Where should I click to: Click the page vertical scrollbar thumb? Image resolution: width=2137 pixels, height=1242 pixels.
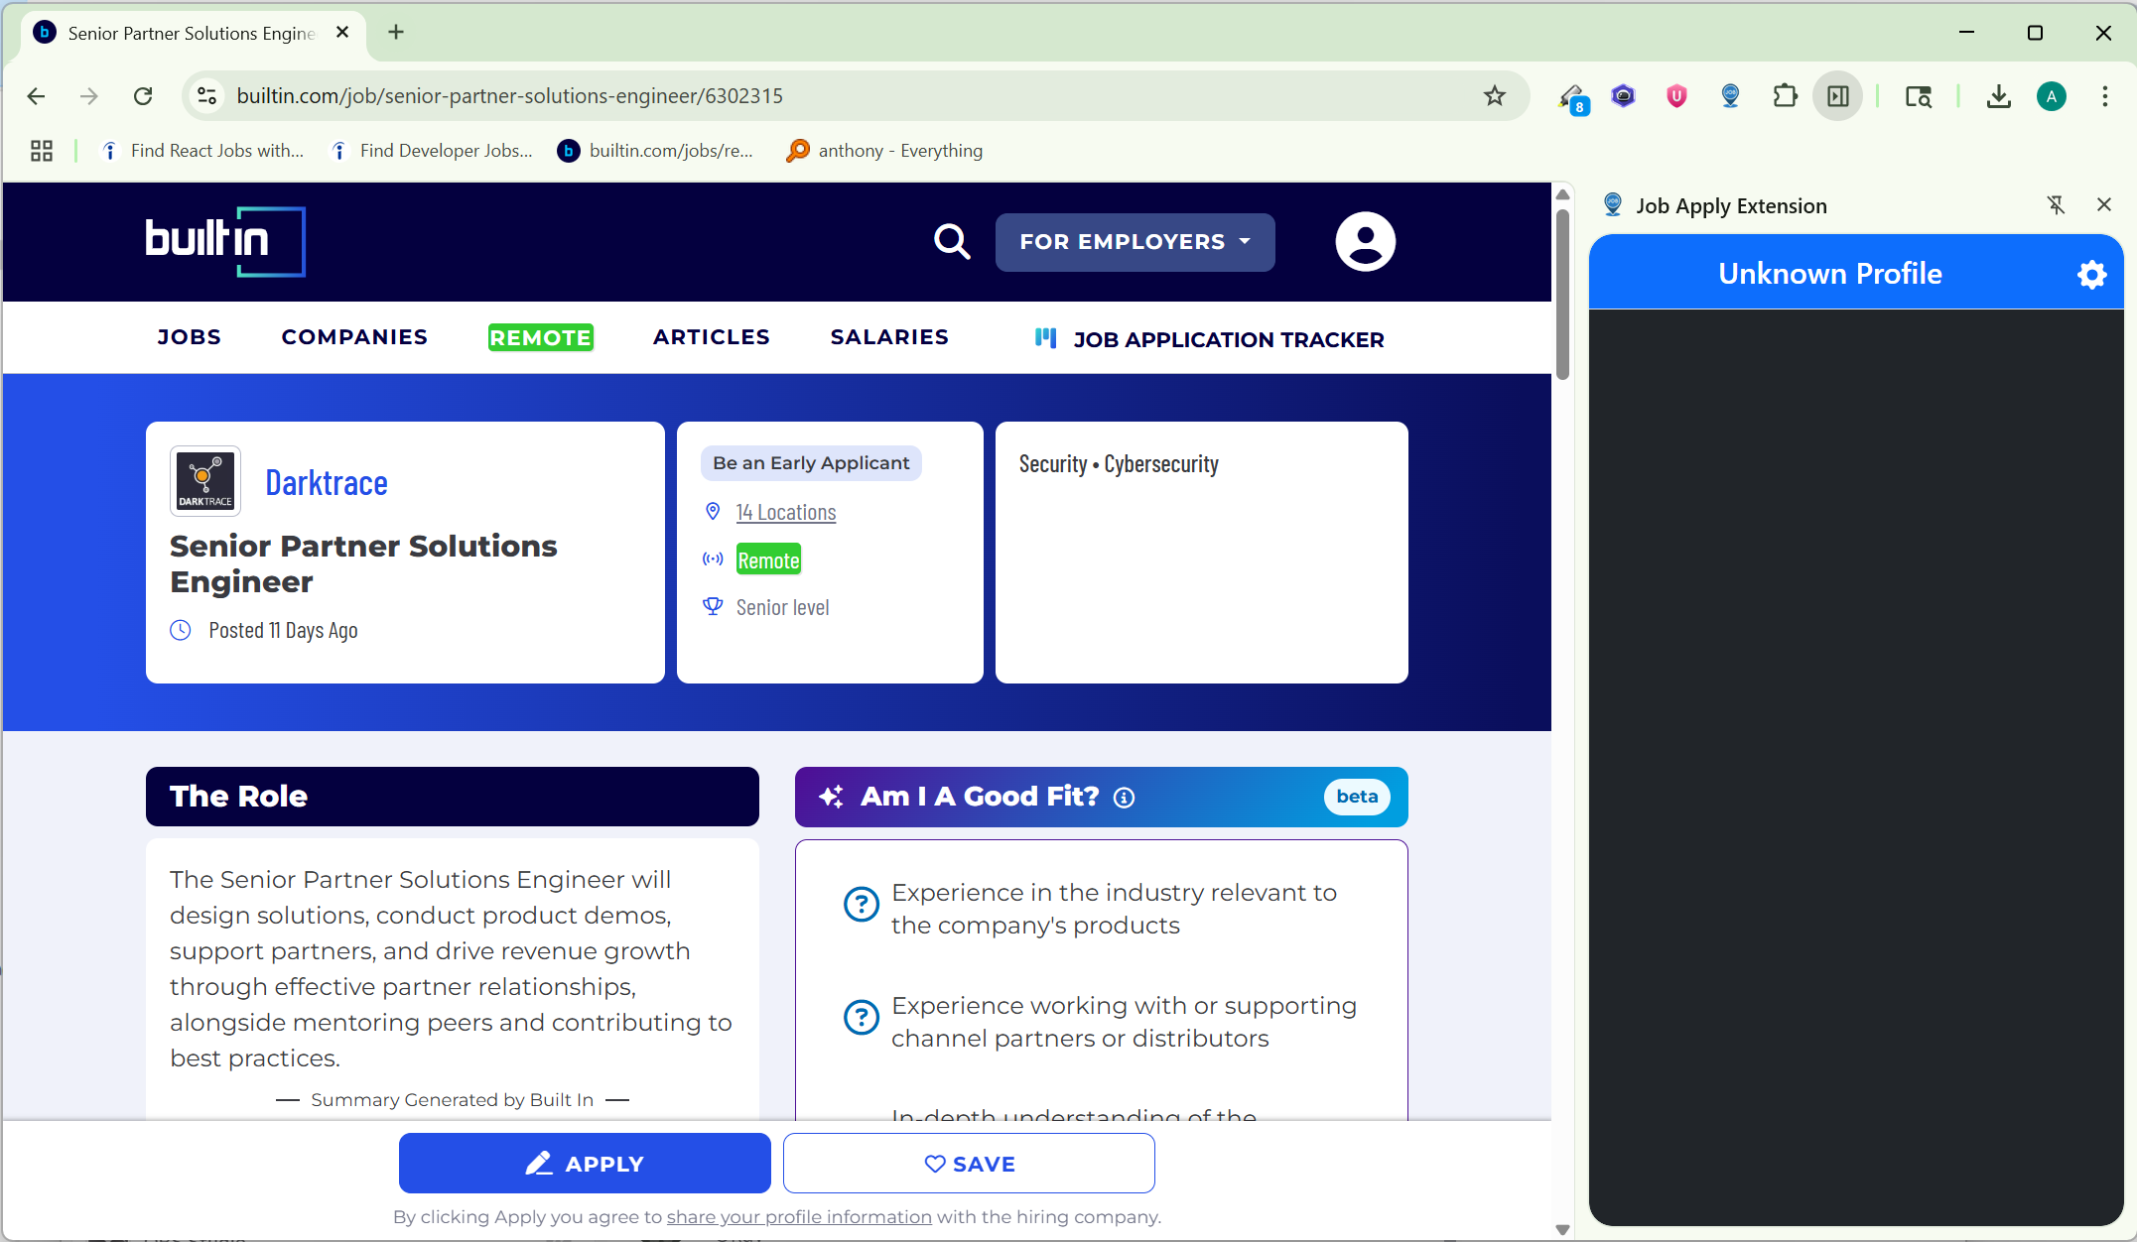coord(1562,293)
